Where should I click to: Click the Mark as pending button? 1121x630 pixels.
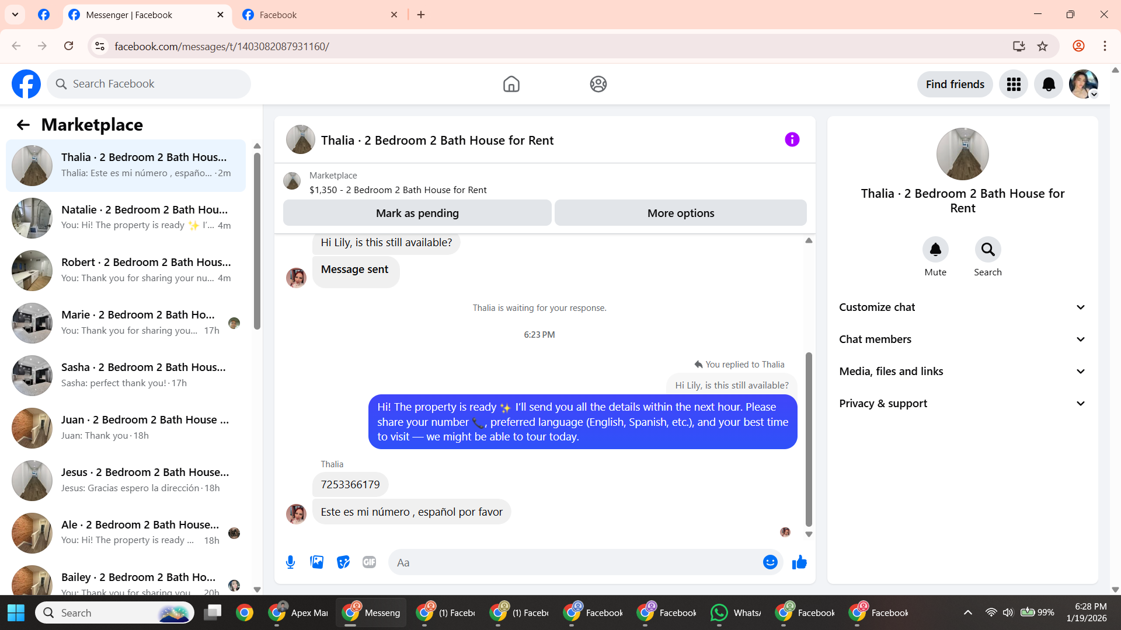tap(417, 213)
